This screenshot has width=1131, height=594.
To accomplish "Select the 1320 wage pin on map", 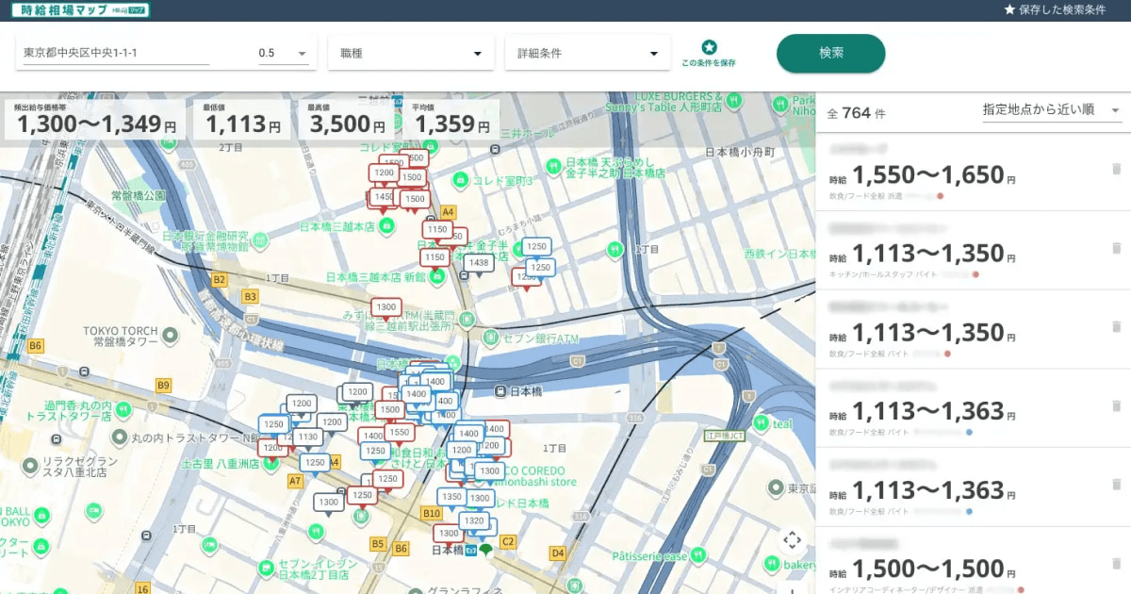I will point(474,521).
